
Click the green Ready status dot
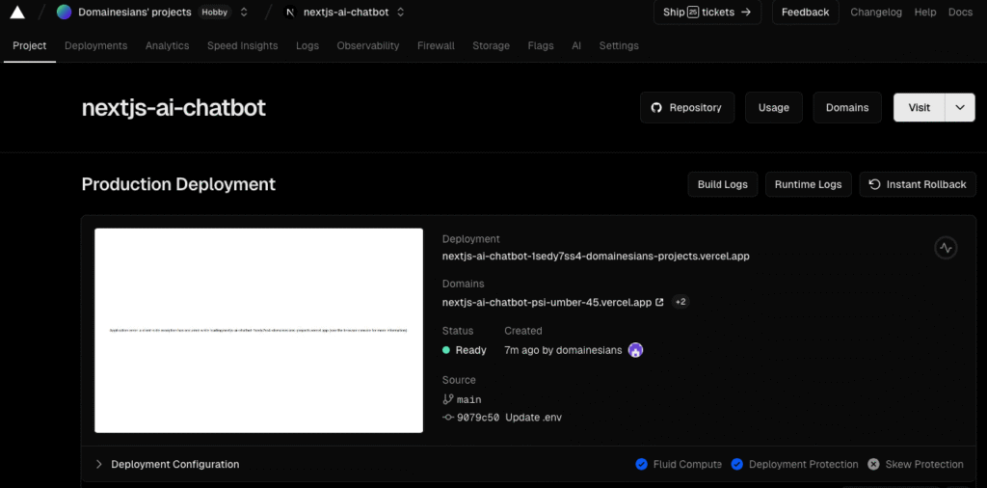[x=446, y=350]
